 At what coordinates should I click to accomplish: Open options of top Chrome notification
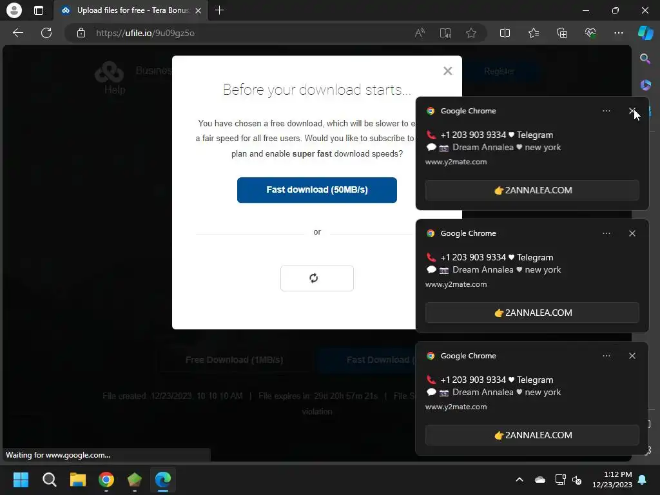pos(606,111)
